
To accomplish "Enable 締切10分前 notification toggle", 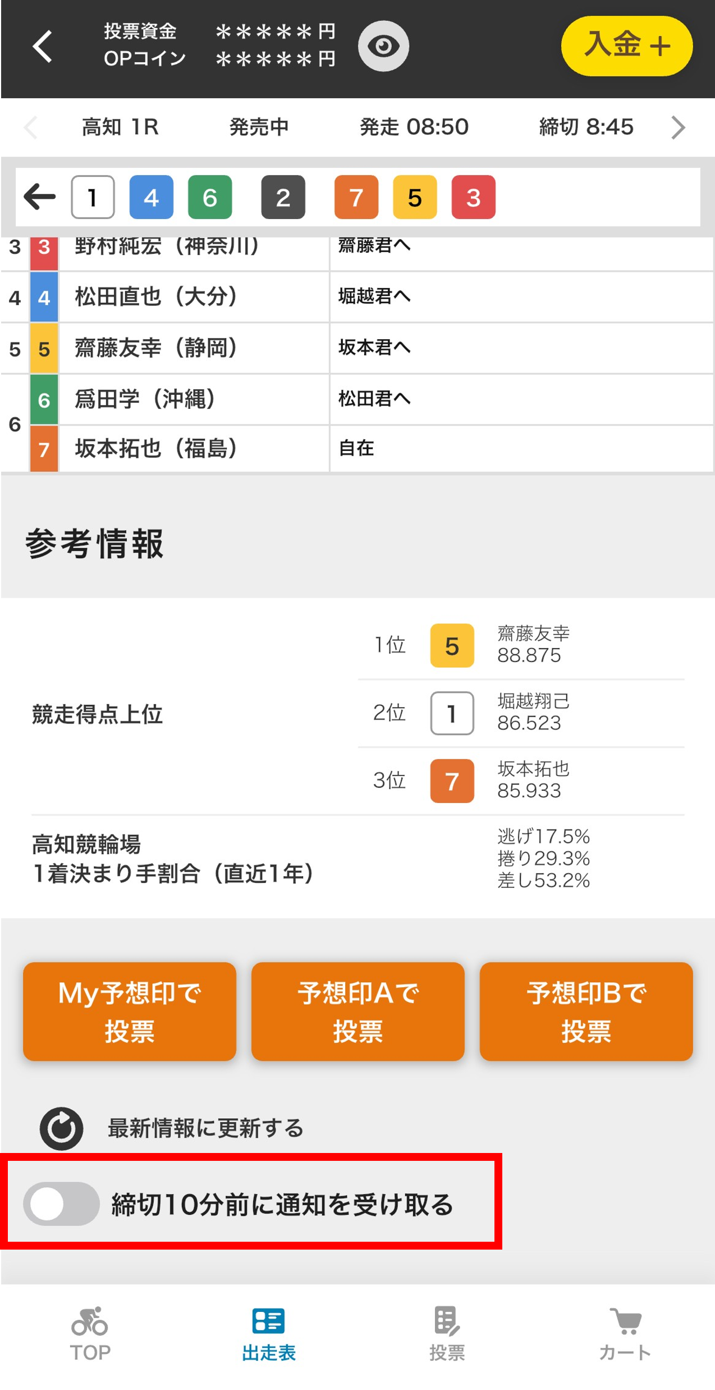I will (61, 1204).
